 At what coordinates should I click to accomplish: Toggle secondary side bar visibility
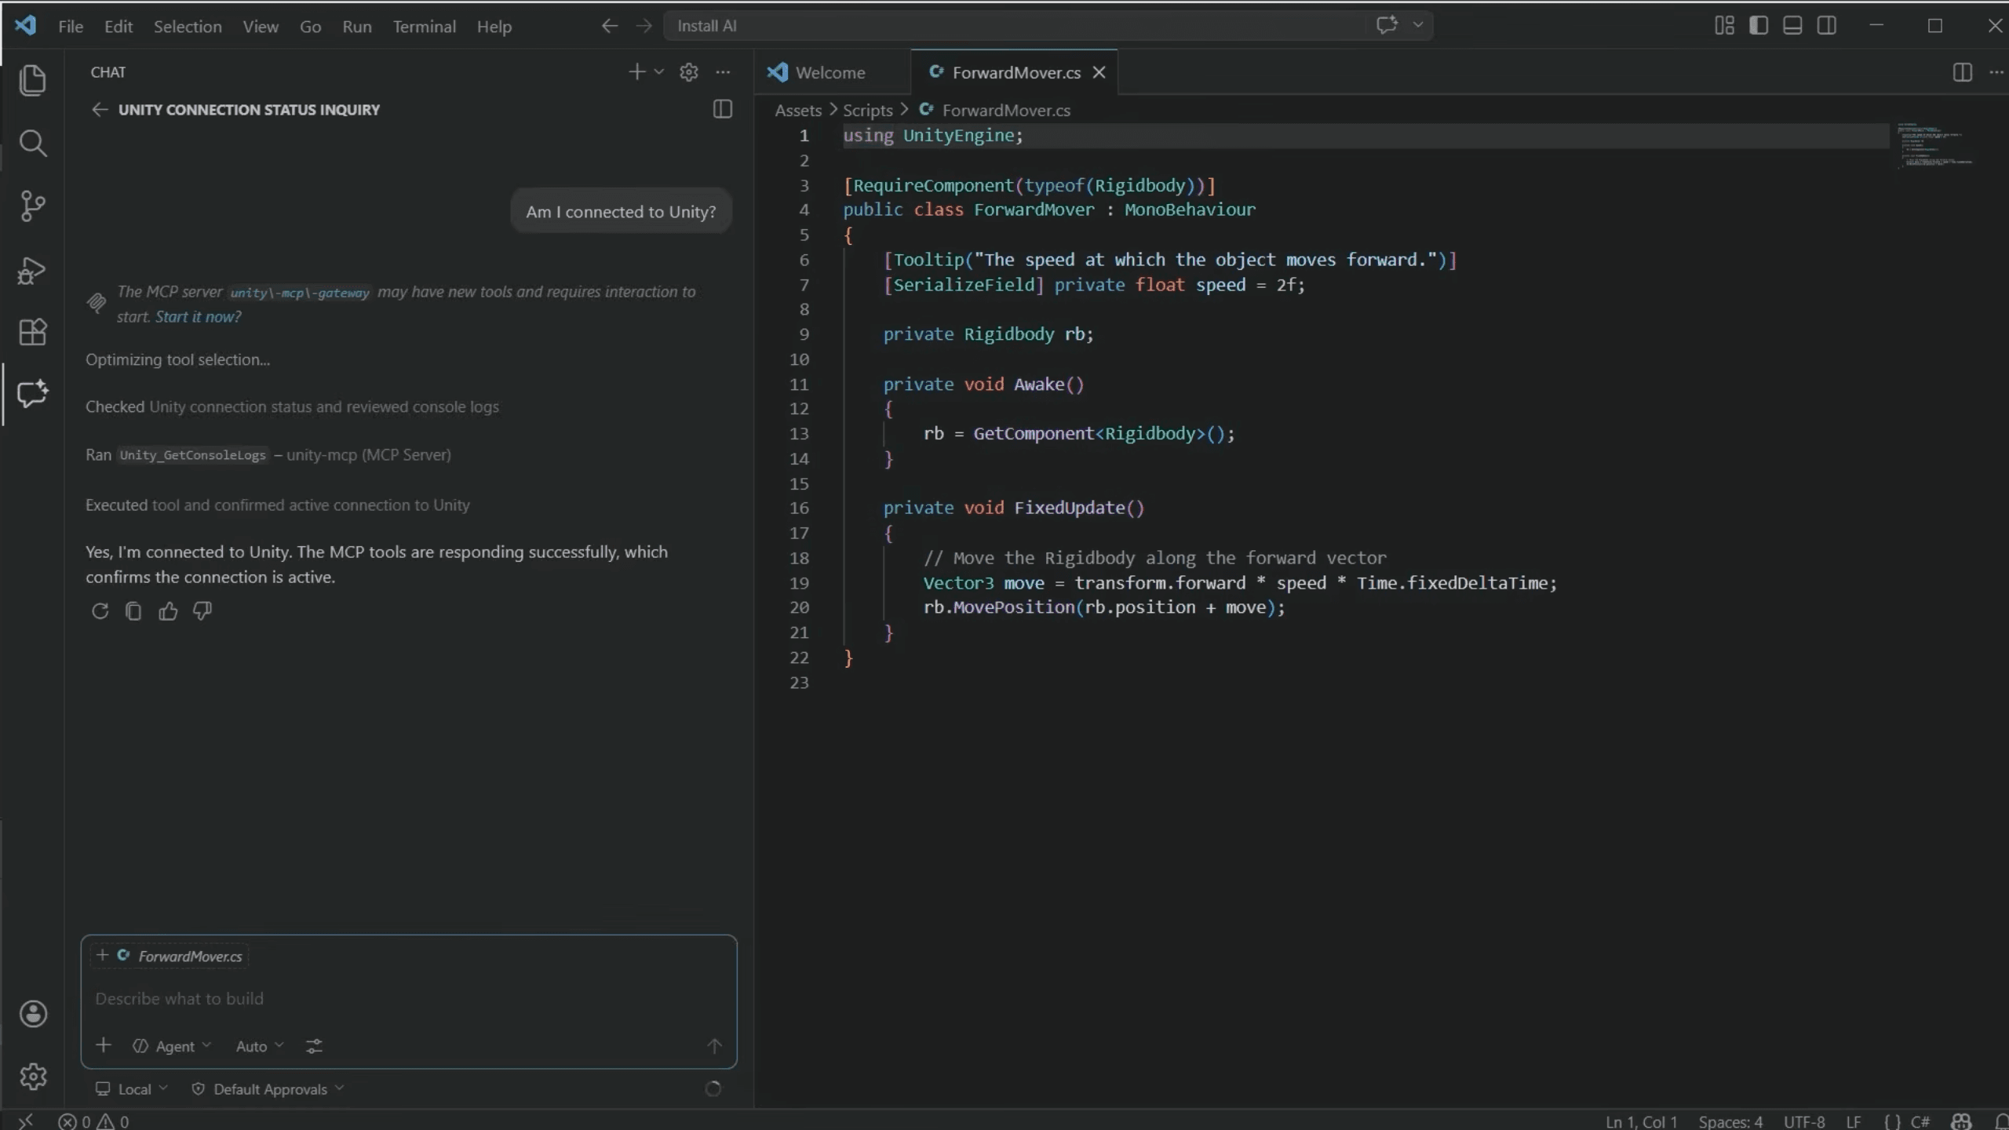1827,26
